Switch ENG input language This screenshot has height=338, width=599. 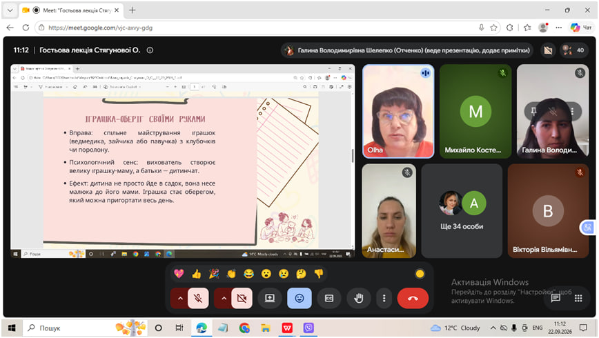(x=538, y=328)
